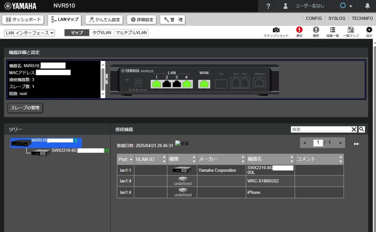This screenshot has height=232, width=376.
Task: Sort table by 種類 column
Action: [182, 159]
